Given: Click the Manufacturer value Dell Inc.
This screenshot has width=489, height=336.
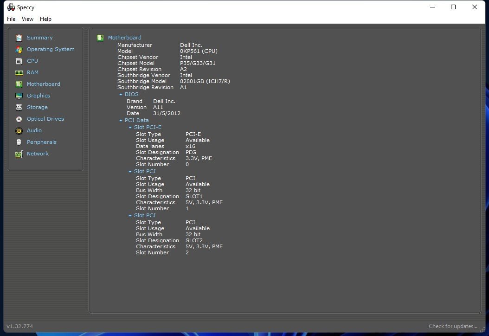Looking at the screenshot, I should coord(191,45).
